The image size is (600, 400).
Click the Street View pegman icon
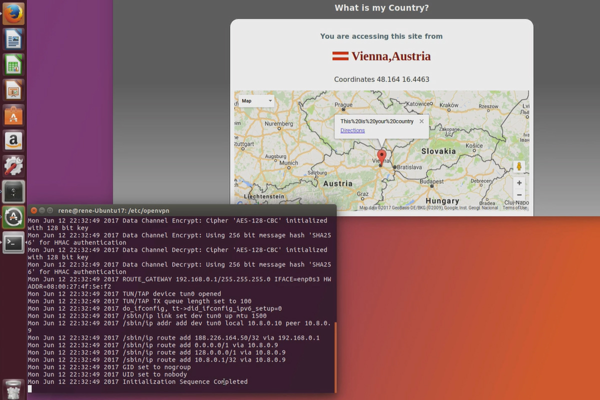(x=519, y=167)
